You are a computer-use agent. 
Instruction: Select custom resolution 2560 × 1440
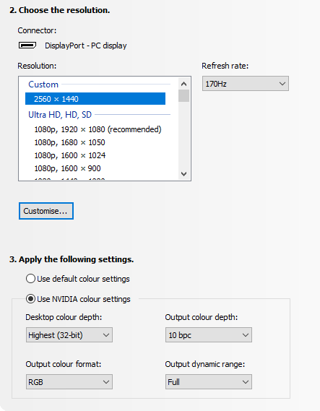tap(95, 98)
